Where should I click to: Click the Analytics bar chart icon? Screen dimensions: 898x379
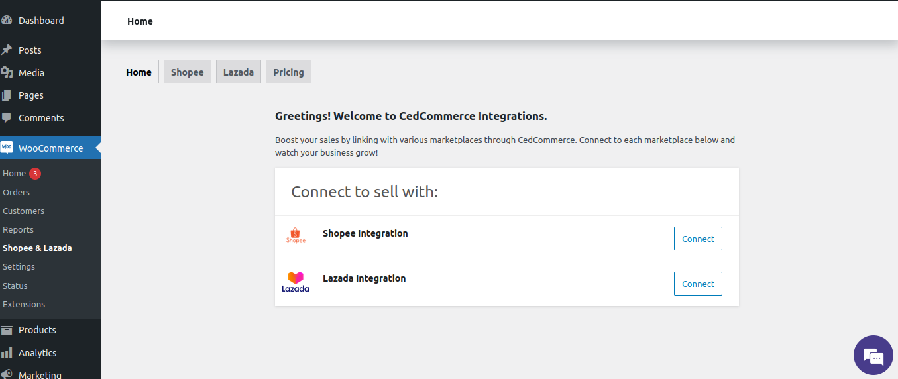pyautogui.click(x=7, y=353)
